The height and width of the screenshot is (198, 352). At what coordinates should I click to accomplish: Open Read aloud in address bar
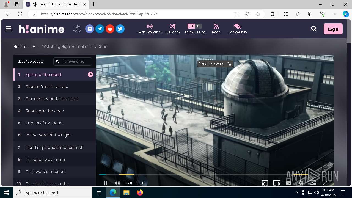click(247, 14)
